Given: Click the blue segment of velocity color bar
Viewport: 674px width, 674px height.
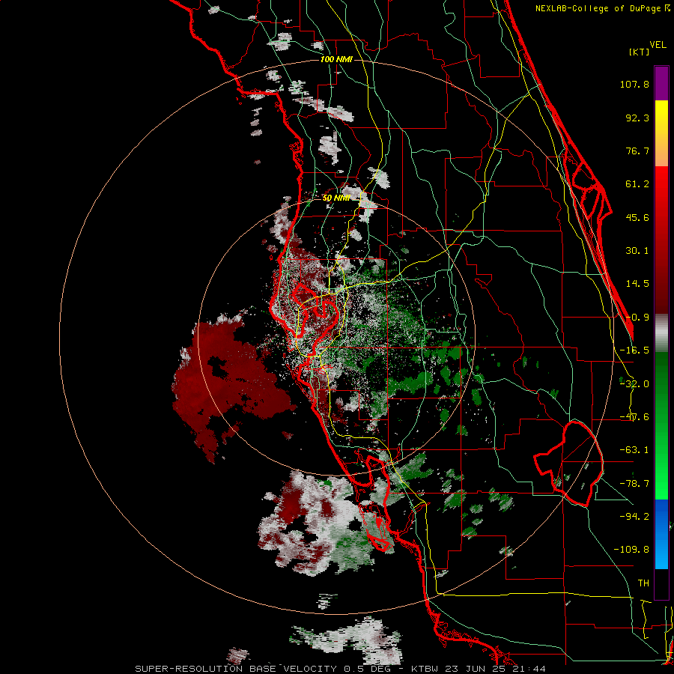Looking at the screenshot, I should point(661,534).
